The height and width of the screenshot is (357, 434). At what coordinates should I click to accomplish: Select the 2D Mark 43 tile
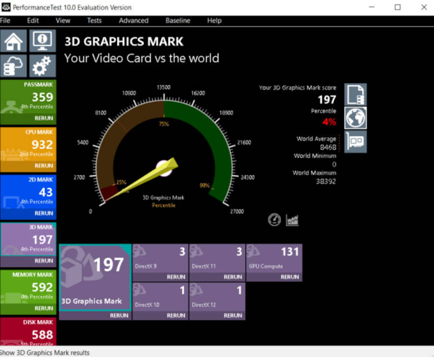pos(28,192)
